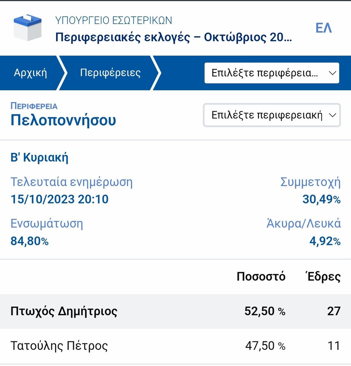Switch language using the ΕΛ button
Image resolution: width=351 pixels, height=366 pixels.
(x=323, y=28)
